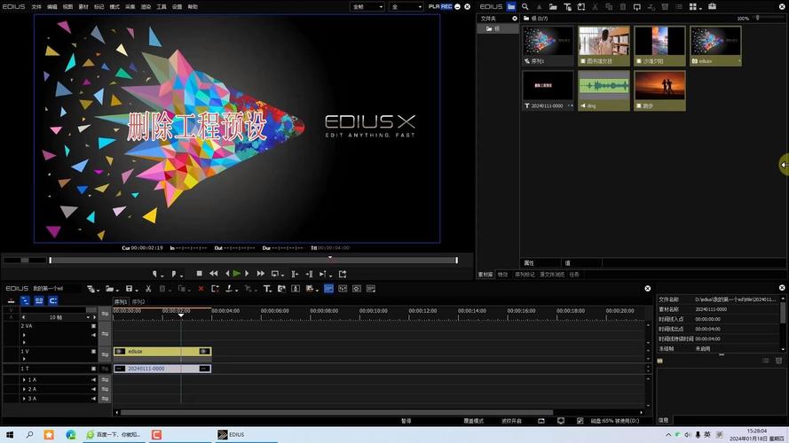Click the save project floppy icon
Image resolution: width=789 pixels, height=443 pixels.
tap(130, 289)
